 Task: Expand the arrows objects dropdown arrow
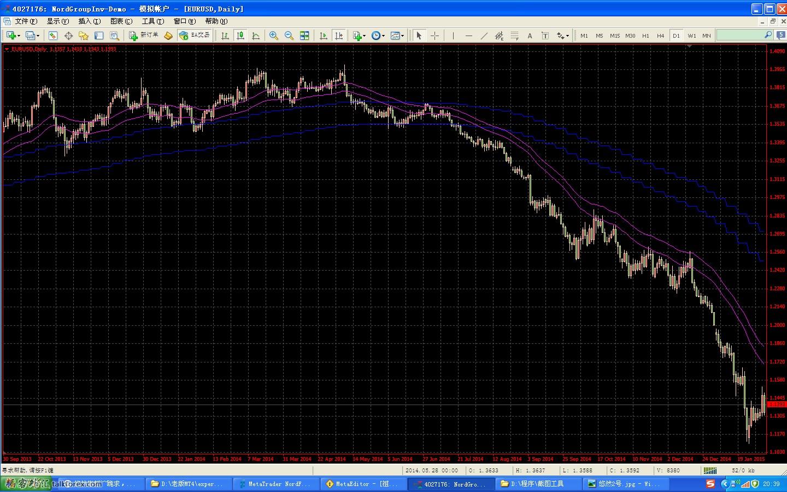(x=568, y=36)
